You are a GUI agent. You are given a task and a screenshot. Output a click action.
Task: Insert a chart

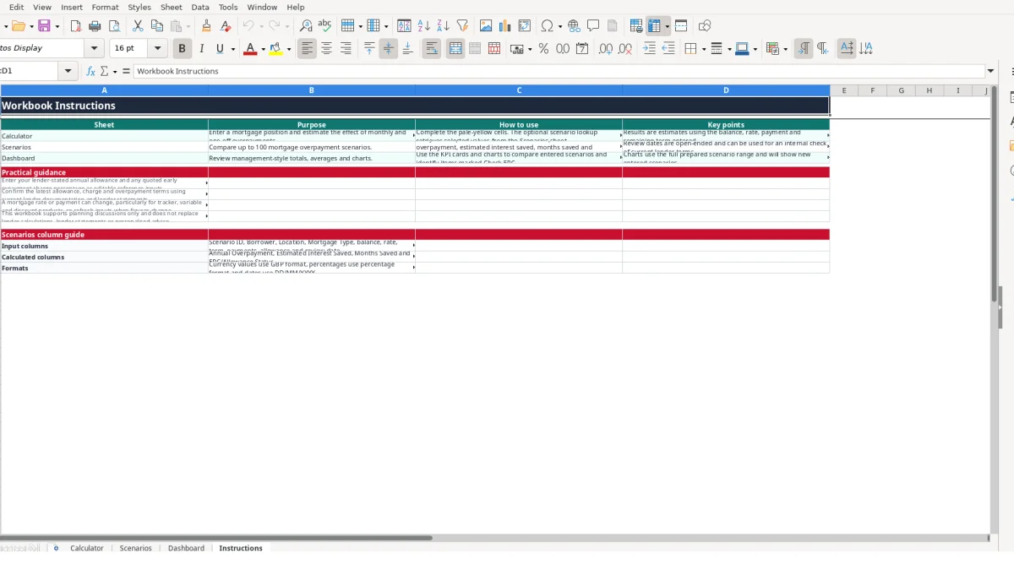(505, 26)
